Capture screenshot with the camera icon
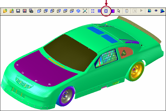Screen dimensions: 166x111 pyautogui.click(x=31, y=11)
